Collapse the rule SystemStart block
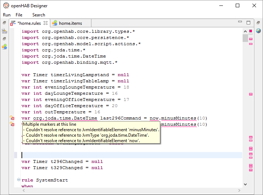Image resolution: width=263 pixels, height=195 pixels. point(19,180)
